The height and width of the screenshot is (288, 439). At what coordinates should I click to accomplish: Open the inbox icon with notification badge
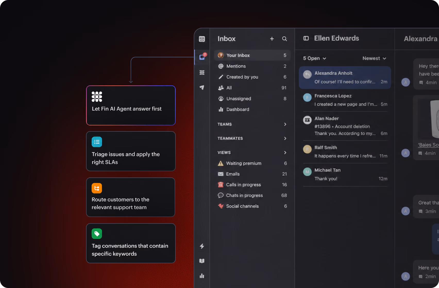202,57
